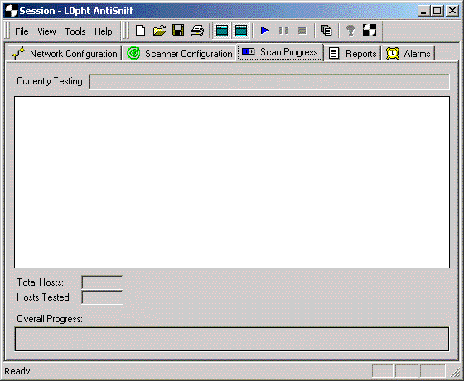Click the Hosts Tested value box

102,297
